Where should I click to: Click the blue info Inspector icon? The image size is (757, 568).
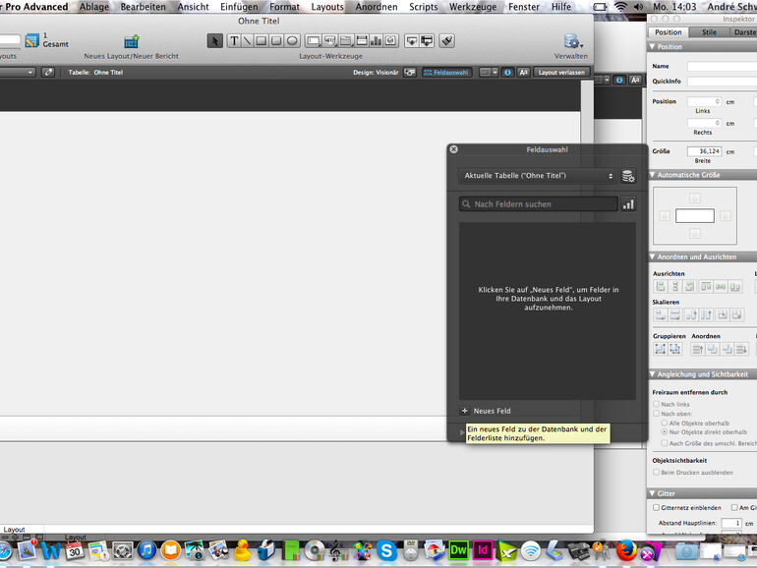pos(507,73)
